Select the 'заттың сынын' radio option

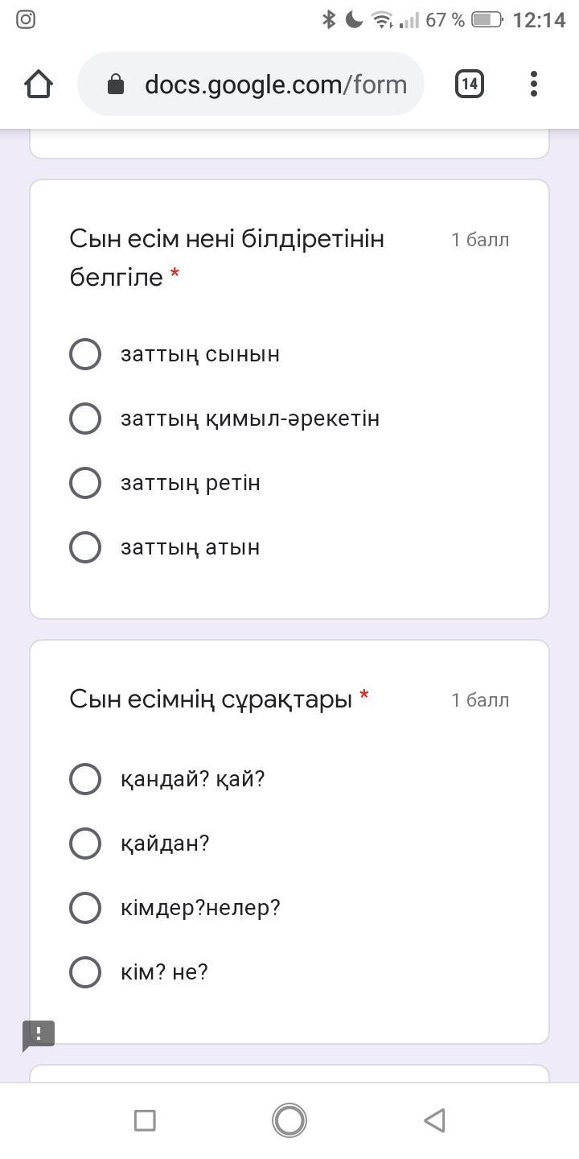pos(85,354)
